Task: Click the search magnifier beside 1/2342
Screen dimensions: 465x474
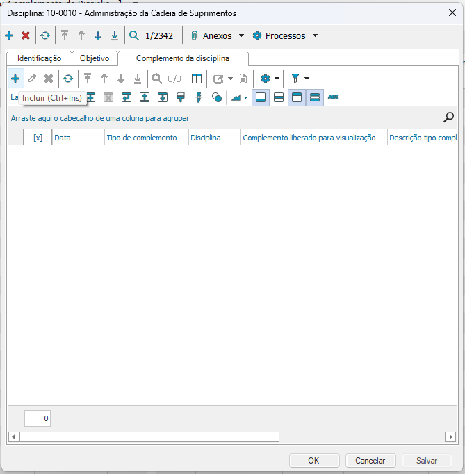Action: click(134, 35)
